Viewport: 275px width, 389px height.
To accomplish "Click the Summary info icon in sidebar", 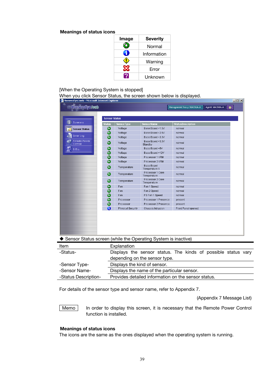I will coord(69,122).
